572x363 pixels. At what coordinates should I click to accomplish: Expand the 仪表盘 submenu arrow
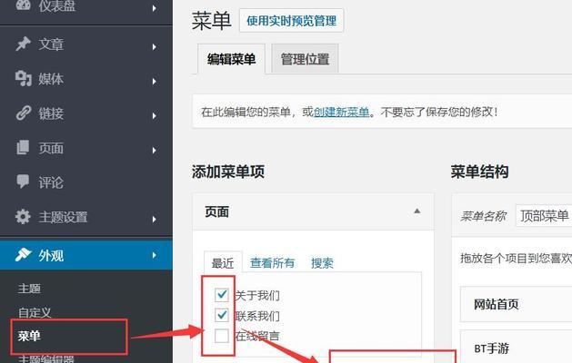pos(155,7)
